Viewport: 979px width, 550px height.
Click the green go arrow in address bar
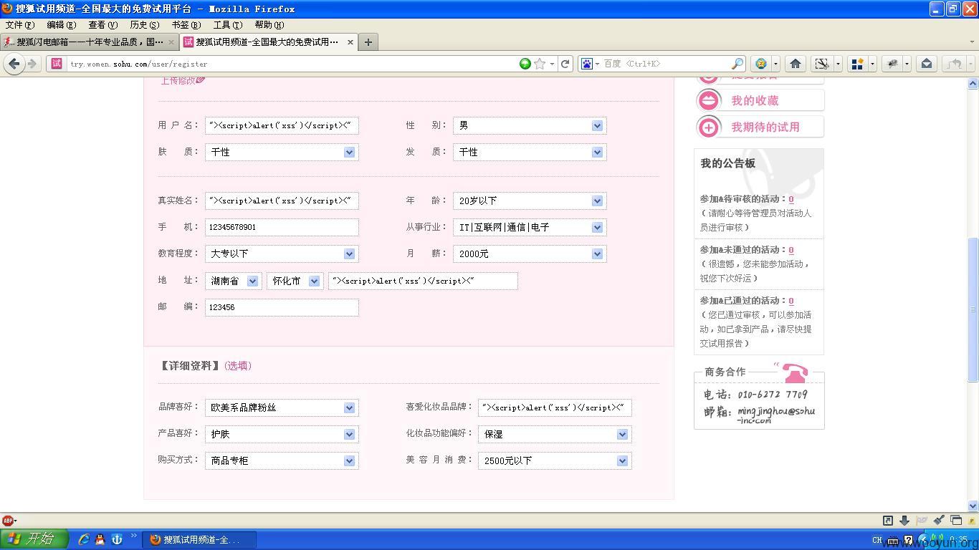click(525, 64)
